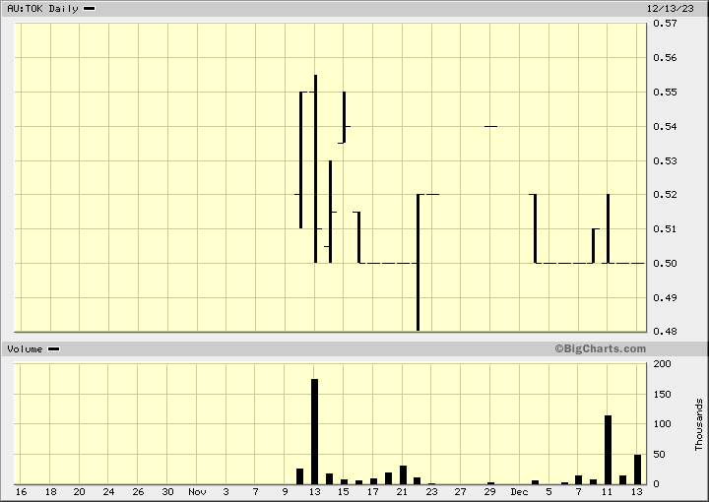This screenshot has height=502, width=709.
Task: Click the 0.55 price axis label
Action: click(665, 92)
